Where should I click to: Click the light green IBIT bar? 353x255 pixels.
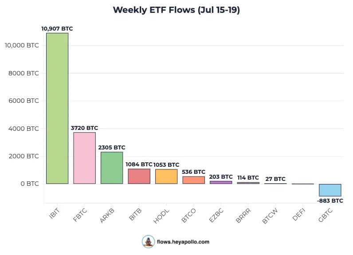coord(57,108)
